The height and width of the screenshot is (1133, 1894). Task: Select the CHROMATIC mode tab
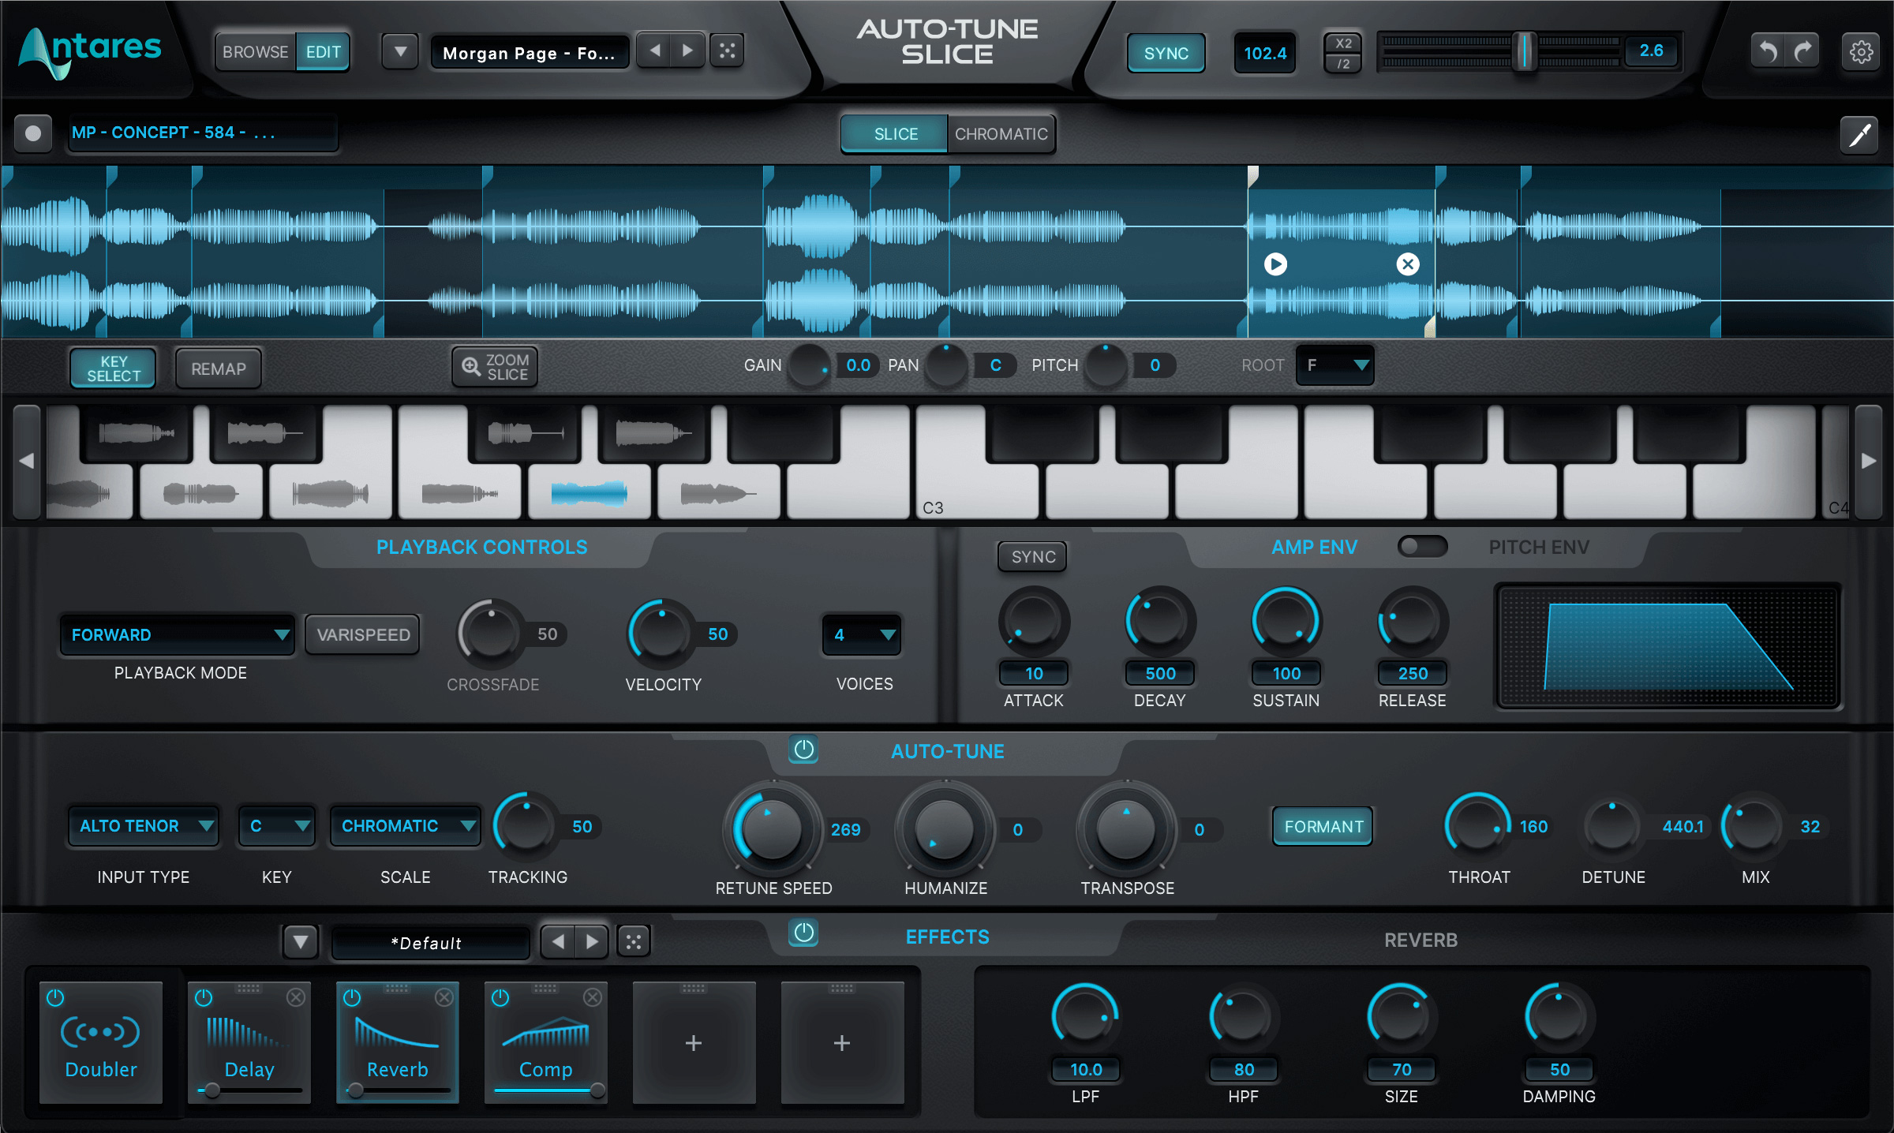pyautogui.click(x=1001, y=133)
